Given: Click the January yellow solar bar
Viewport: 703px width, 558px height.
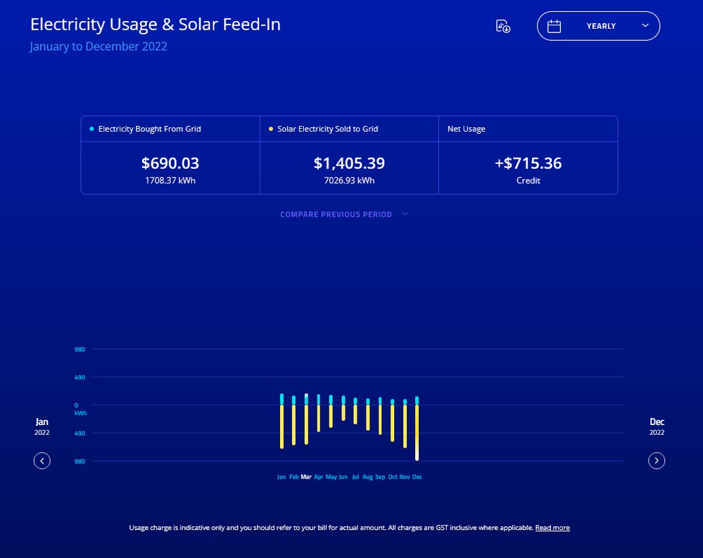Looking at the screenshot, I should tap(281, 426).
